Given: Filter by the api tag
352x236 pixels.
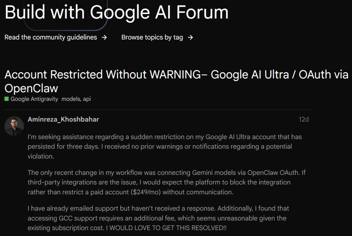Looking at the screenshot, I should [87, 99].
